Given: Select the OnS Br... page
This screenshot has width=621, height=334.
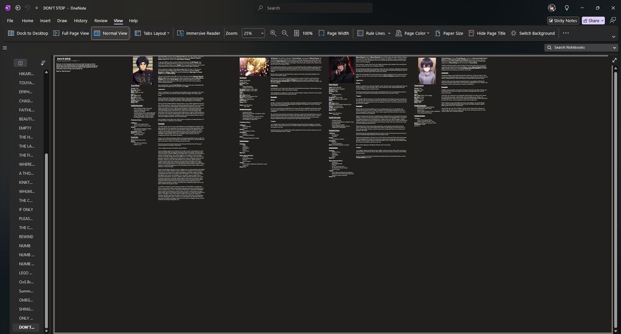Looking at the screenshot, I should [x=27, y=282].
